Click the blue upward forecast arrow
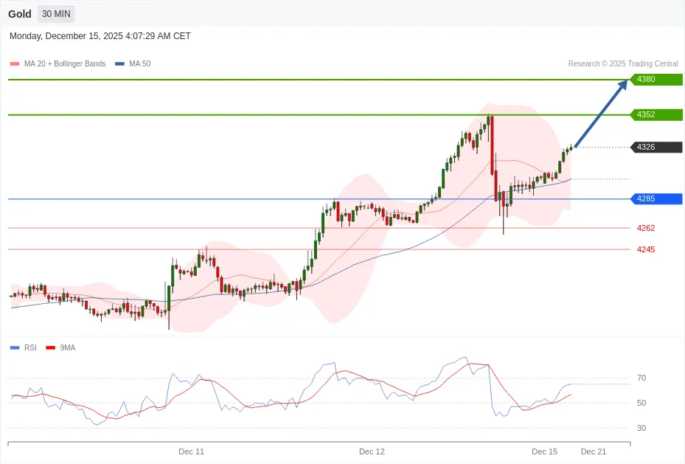685x464 pixels. pos(600,114)
